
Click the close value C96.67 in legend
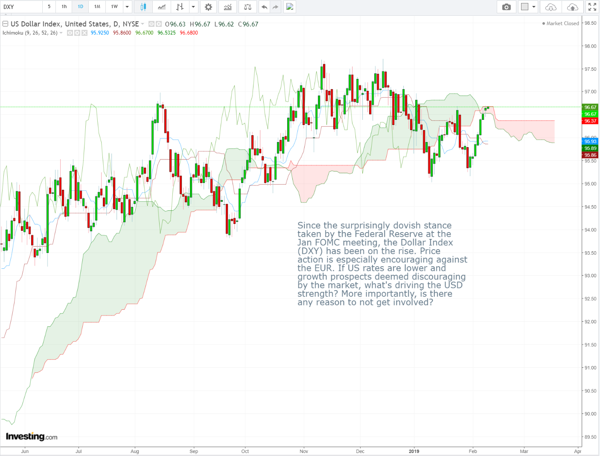[x=248, y=24]
